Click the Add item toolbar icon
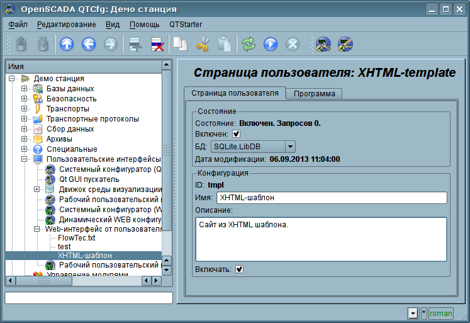Viewport: 470px width, 323px height. click(133, 44)
